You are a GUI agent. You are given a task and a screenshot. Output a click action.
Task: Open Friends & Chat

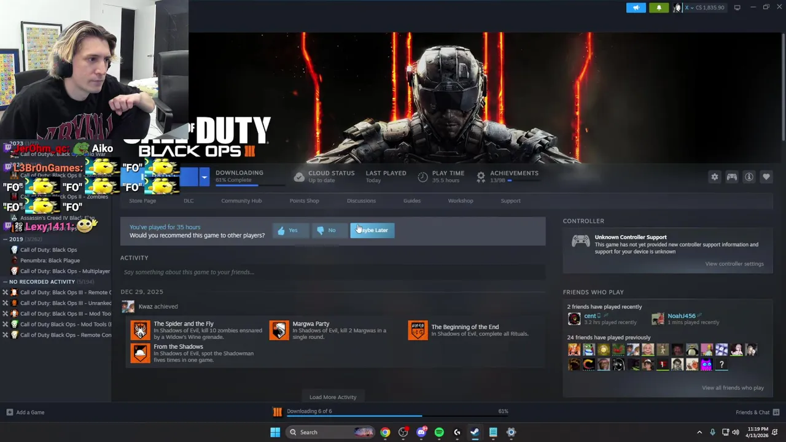(757, 413)
